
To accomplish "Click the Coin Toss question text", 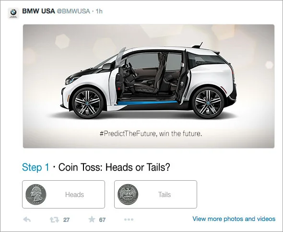I will coord(114,167).
